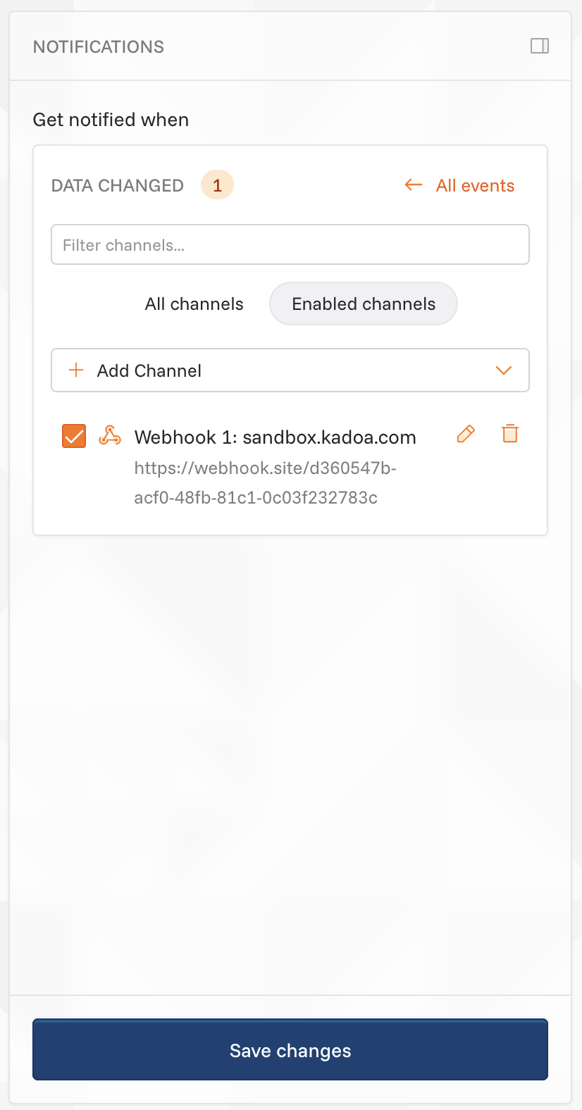This screenshot has height=1110, width=582.
Task: Switch to the All channels tab
Action: click(194, 304)
